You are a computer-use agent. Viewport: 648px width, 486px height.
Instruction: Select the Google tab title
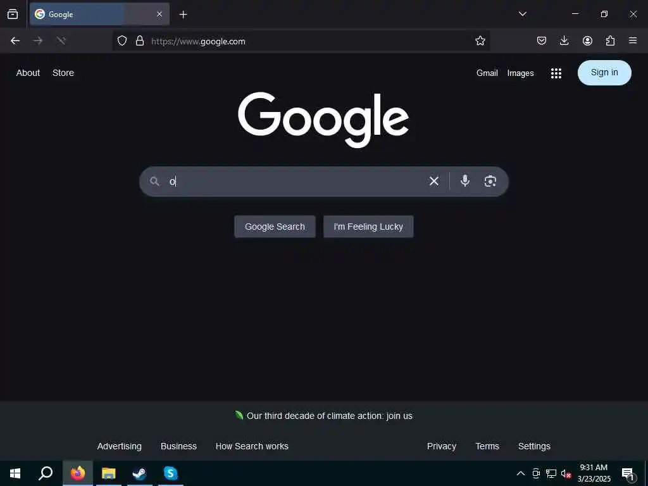(61, 15)
